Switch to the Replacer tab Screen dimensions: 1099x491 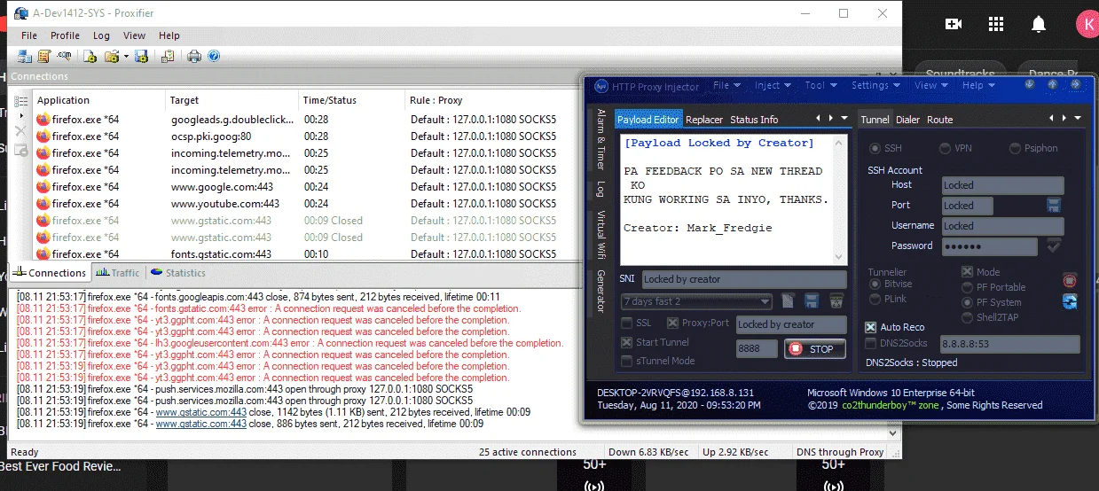click(704, 120)
